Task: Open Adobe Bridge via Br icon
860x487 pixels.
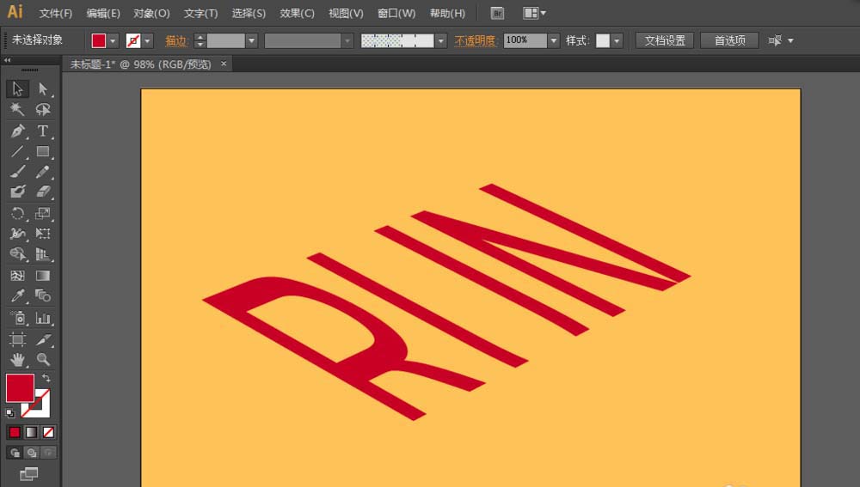Action: click(x=497, y=13)
